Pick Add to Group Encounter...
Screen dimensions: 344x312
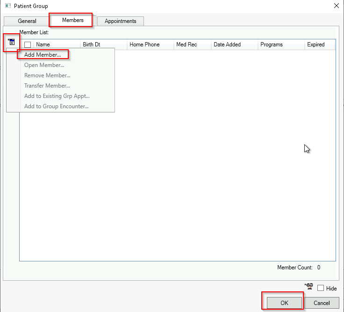[57, 106]
